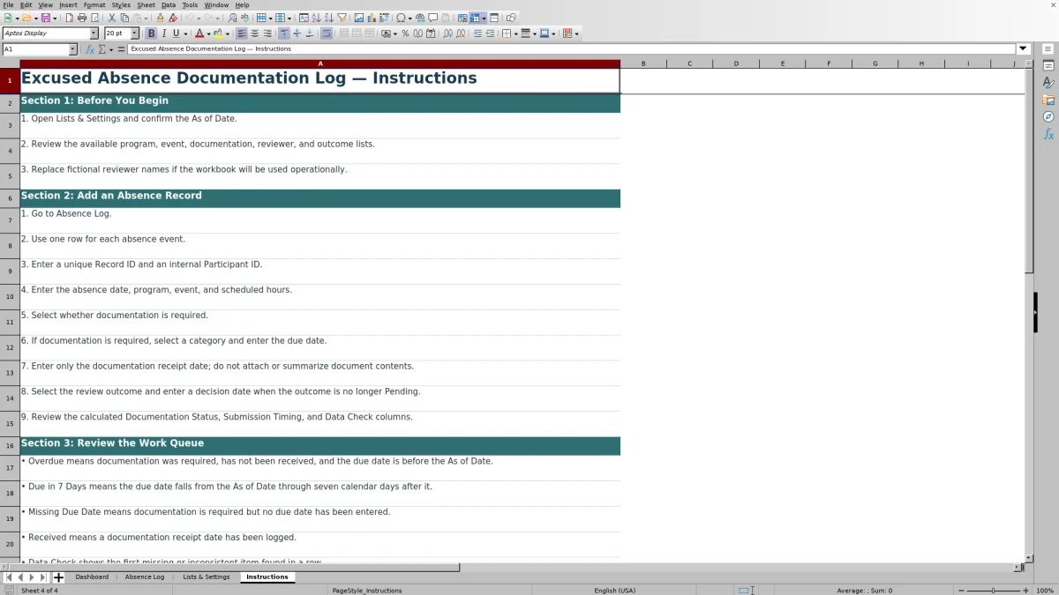
Task: Open the sidebar Functions fx icon
Action: (x=1048, y=134)
